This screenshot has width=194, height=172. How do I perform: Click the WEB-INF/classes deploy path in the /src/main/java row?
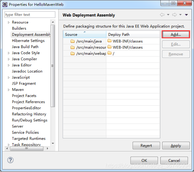coord(127,41)
